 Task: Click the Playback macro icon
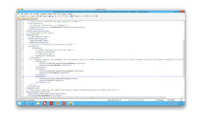tap(92, 16)
